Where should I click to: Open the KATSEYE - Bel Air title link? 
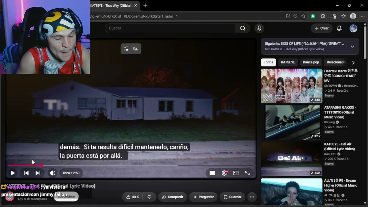(x=340, y=147)
